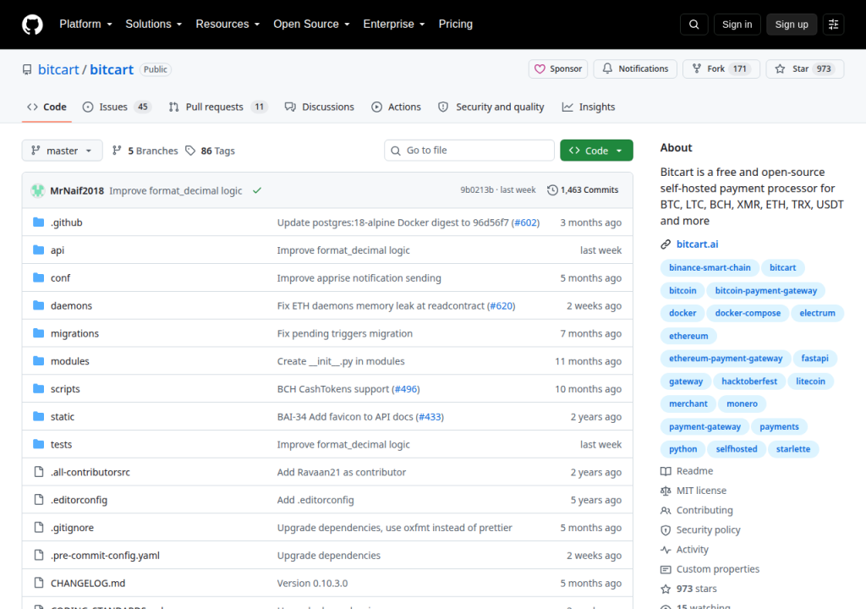
Task: Click the repository book icon beside bitcart
Action: point(27,69)
